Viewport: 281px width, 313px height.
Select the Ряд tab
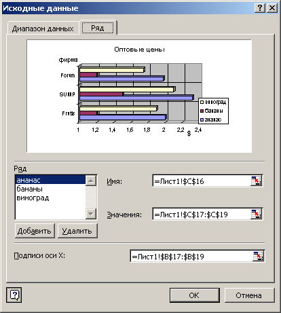click(98, 28)
